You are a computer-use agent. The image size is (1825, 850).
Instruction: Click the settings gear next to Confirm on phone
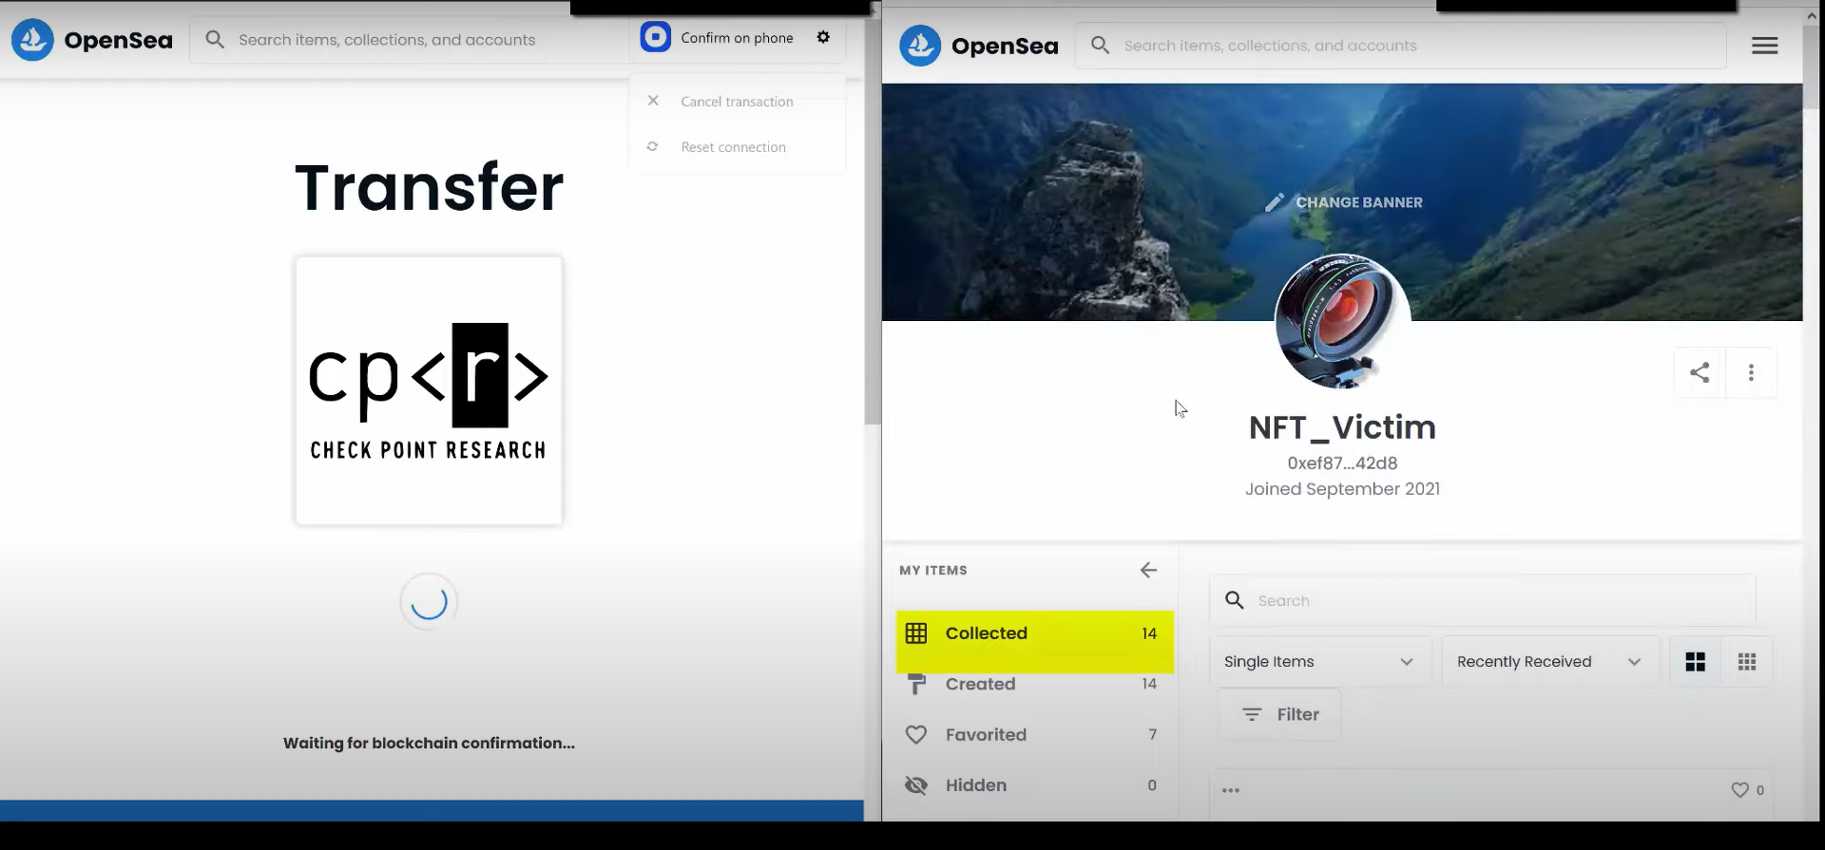(x=823, y=37)
